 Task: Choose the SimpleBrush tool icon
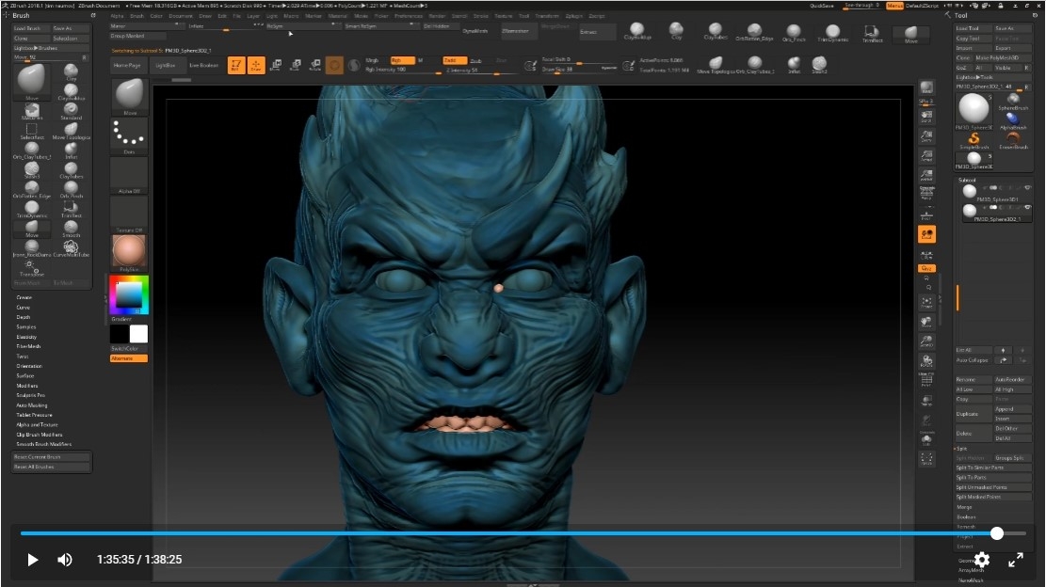(x=974, y=139)
